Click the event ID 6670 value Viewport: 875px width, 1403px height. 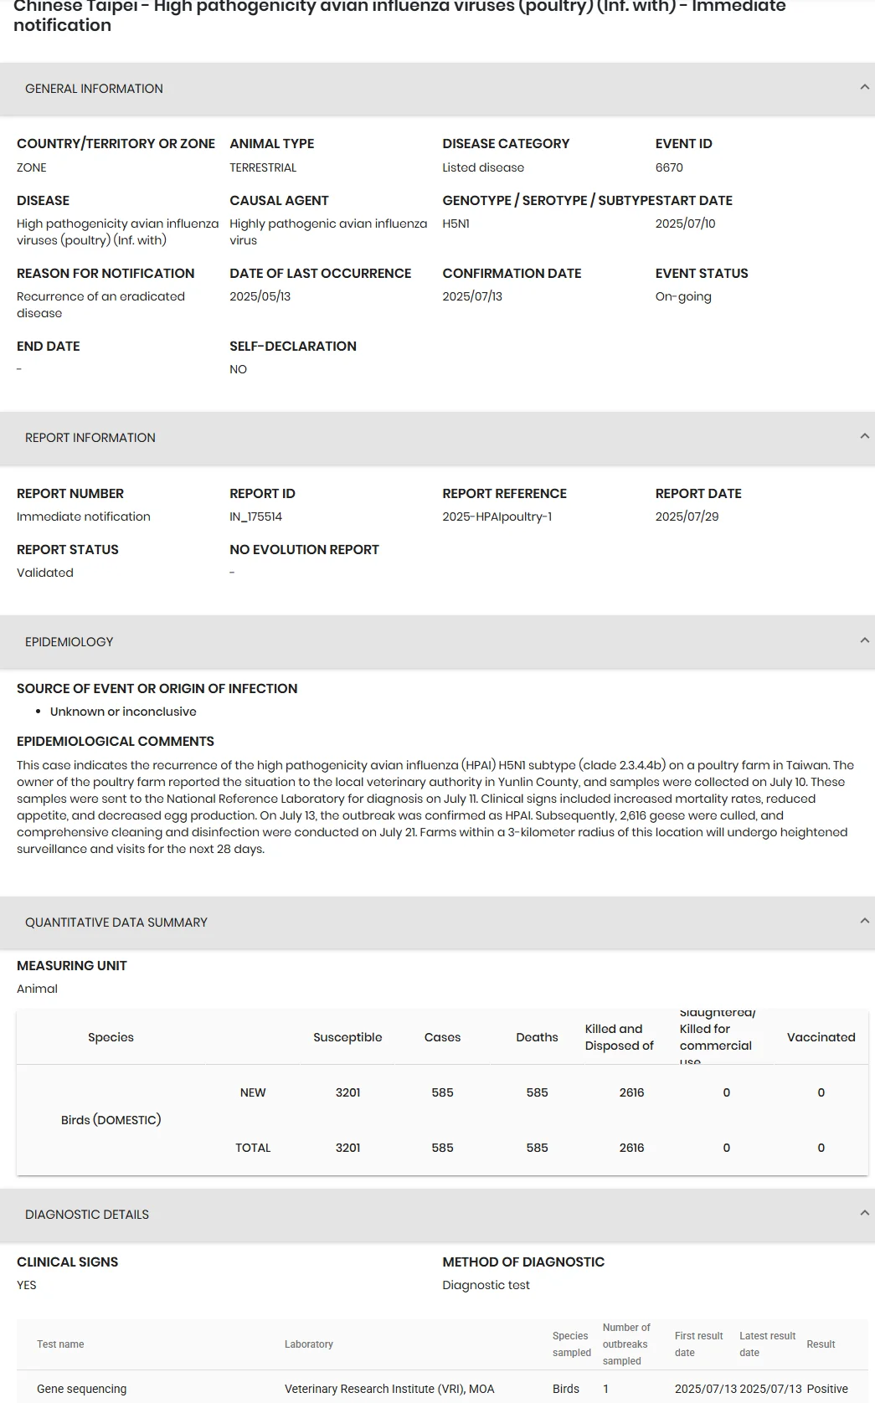pos(669,167)
